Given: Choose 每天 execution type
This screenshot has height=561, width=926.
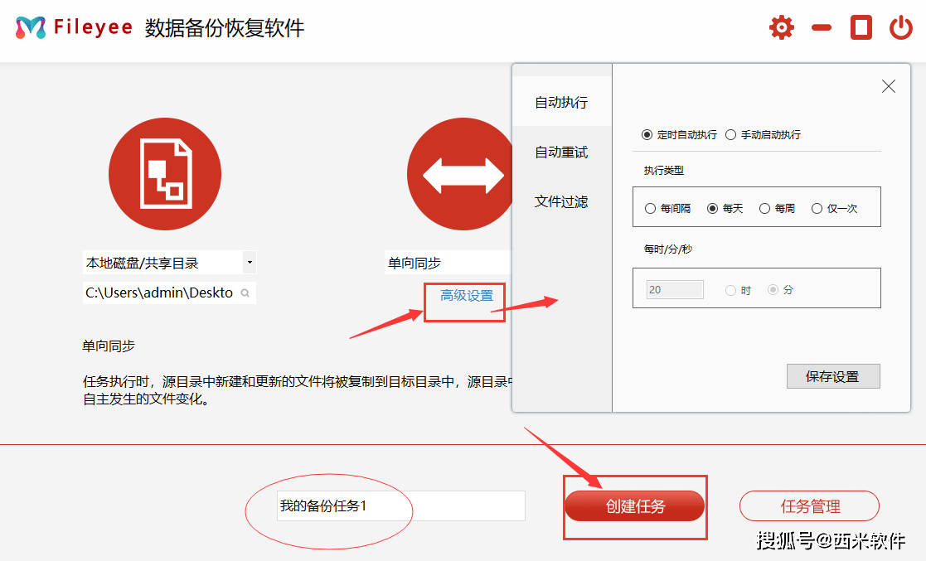Looking at the screenshot, I should (725, 209).
